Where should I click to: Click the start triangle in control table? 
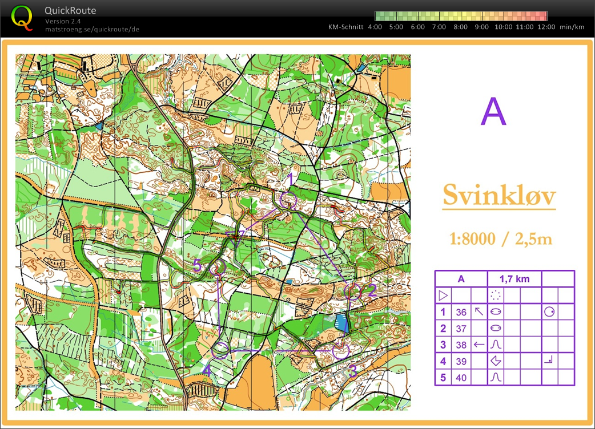(x=443, y=295)
